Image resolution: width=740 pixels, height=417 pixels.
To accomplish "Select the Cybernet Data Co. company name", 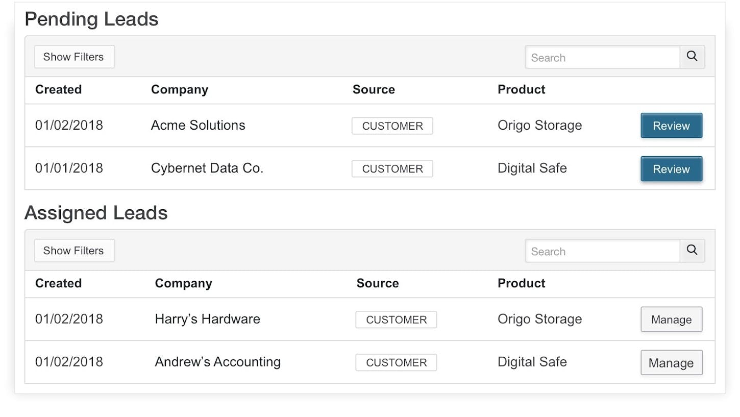I will 207,168.
